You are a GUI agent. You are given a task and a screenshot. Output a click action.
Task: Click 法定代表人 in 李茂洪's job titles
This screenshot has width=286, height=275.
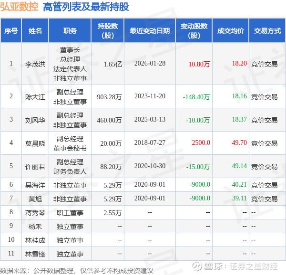(70, 69)
